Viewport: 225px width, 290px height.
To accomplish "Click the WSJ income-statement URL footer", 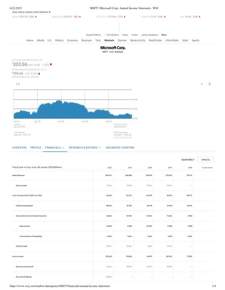I will pyautogui.click(x=60, y=286).
